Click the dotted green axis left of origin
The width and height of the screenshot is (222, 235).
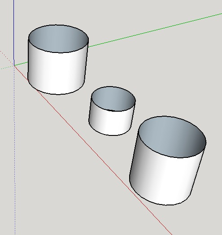coord(7,67)
